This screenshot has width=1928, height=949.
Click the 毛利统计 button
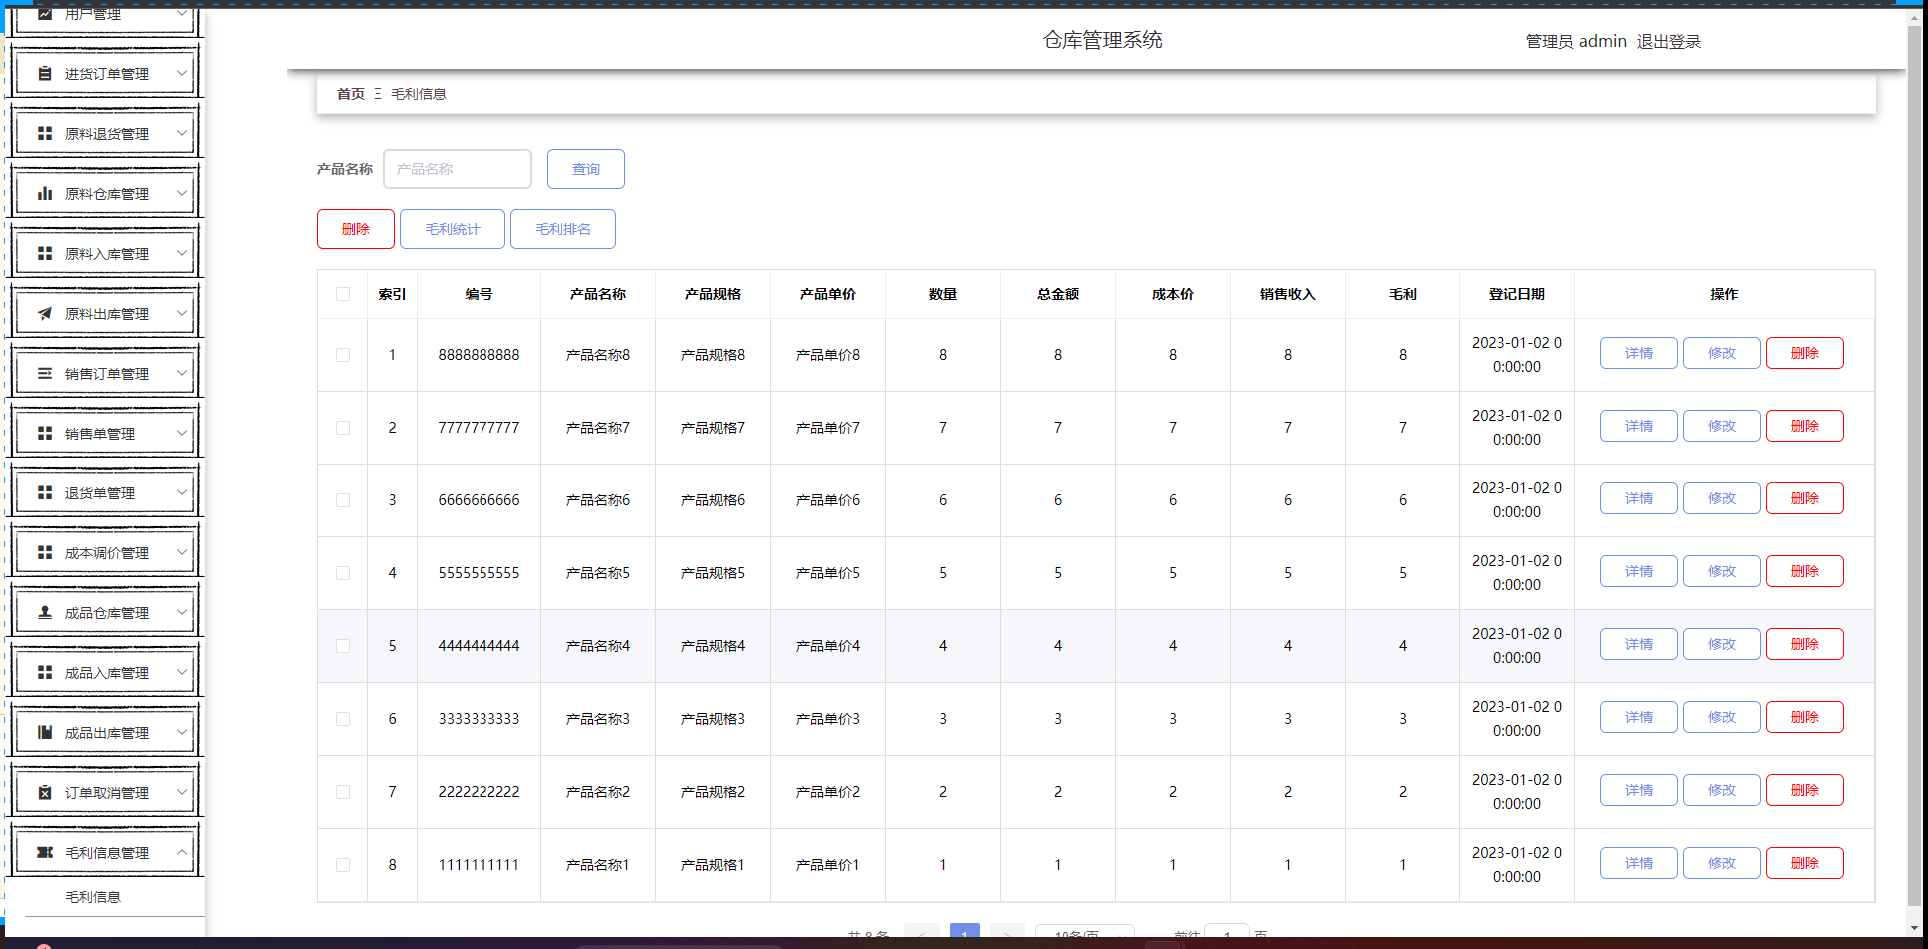tap(453, 229)
